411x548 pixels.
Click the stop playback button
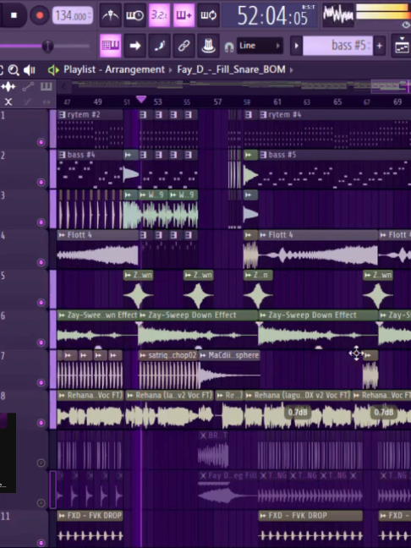pos(14,15)
